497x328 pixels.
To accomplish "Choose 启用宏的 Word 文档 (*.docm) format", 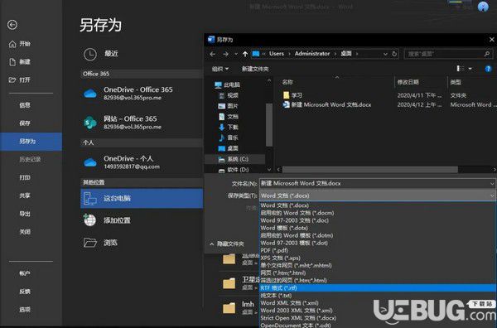I will [297, 213].
